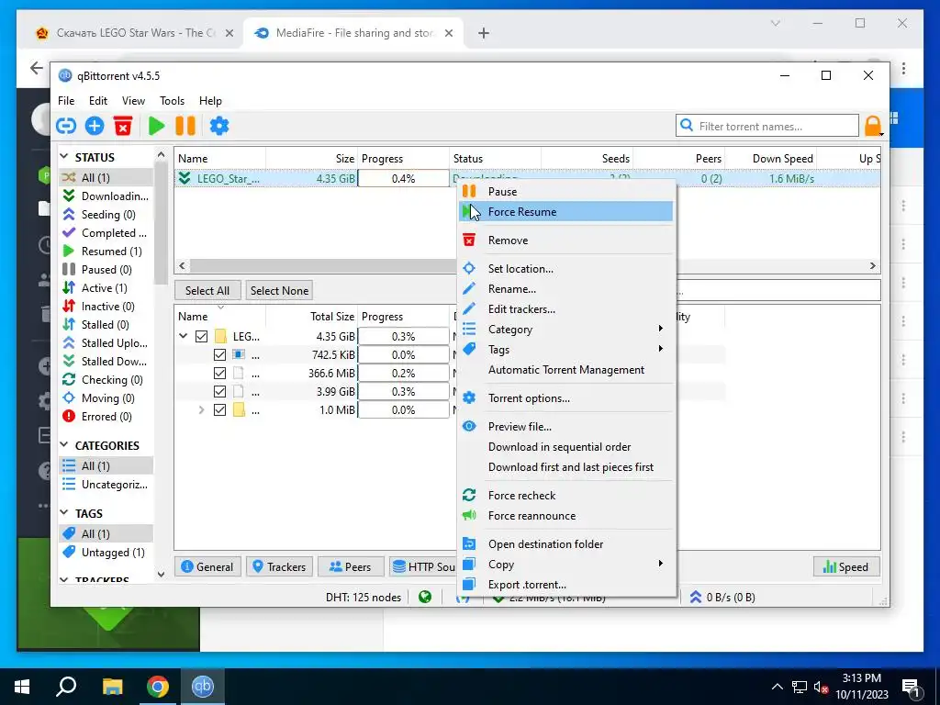Switch to the Trackers tab
Screen dimensions: 940x705
point(279,566)
